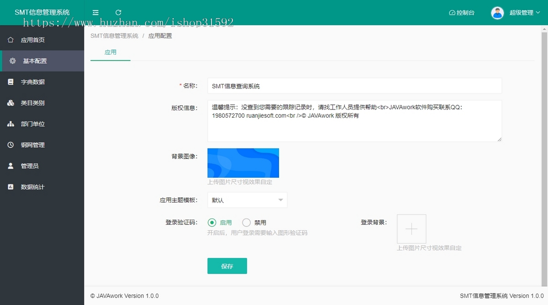The width and height of the screenshot is (548, 305).
Task: Click hint 上传图片尺寸视效果自定 under background image
Action: 240,182
